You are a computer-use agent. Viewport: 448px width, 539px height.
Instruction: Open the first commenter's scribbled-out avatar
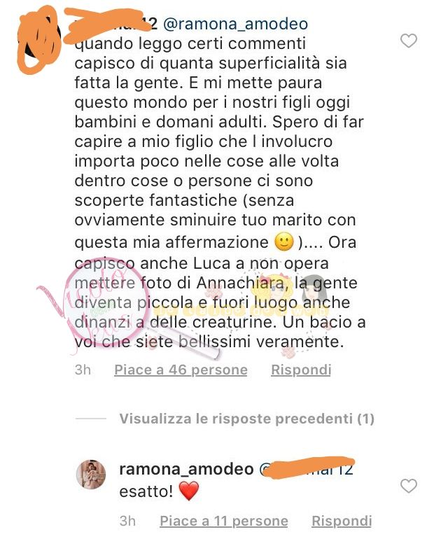click(39, 39)
